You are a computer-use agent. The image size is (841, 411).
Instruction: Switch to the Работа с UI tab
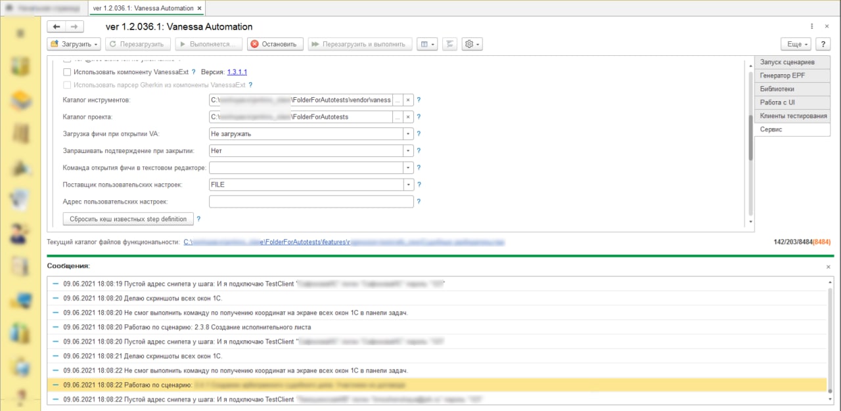pyautogui.click(x=792, y=102)
